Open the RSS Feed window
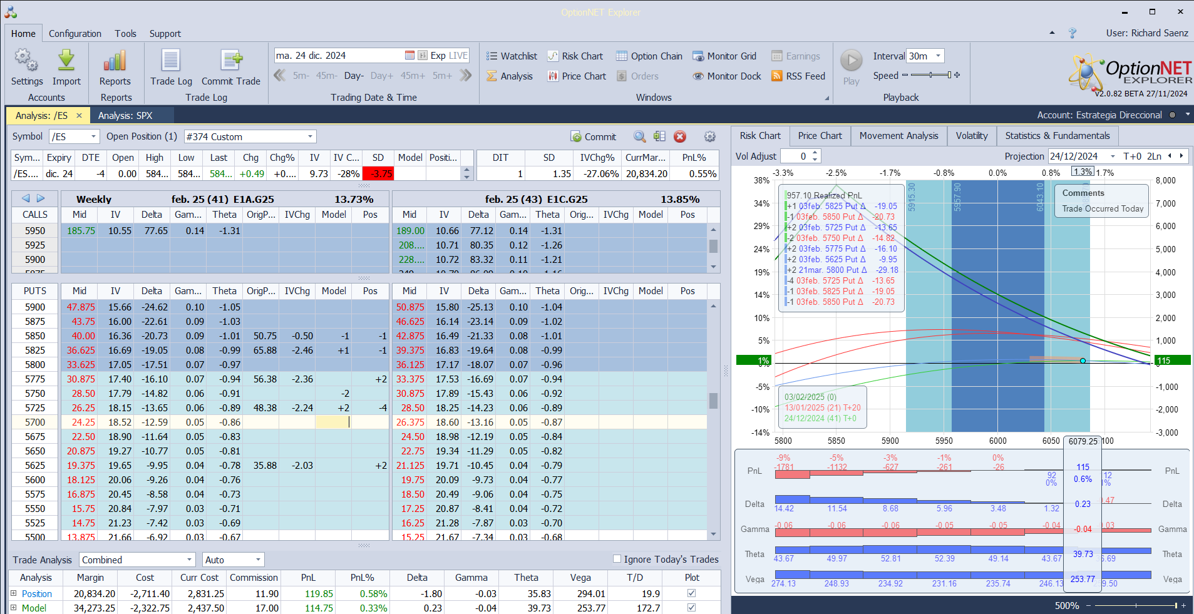1194x614 pixels. pyautogui.click(x=798, y=76)
